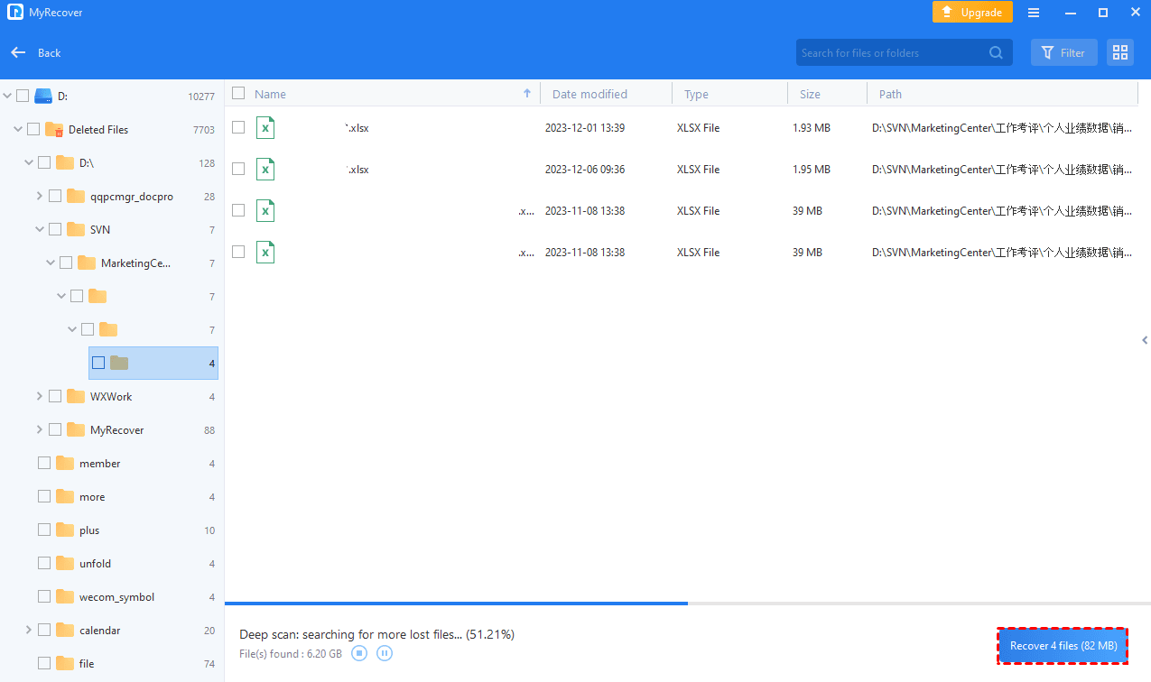Click Recover 4 files button
The image size is (1151, 682).
[1063, 646]
